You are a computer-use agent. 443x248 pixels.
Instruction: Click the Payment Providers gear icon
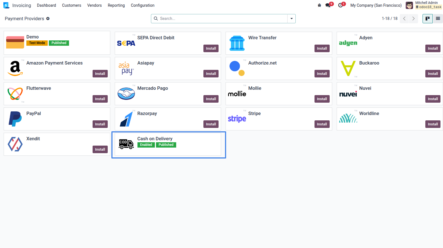coord(48,19)
